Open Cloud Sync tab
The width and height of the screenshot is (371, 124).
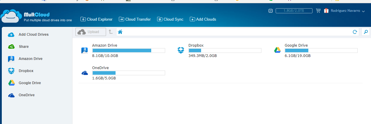pos(170,19)
